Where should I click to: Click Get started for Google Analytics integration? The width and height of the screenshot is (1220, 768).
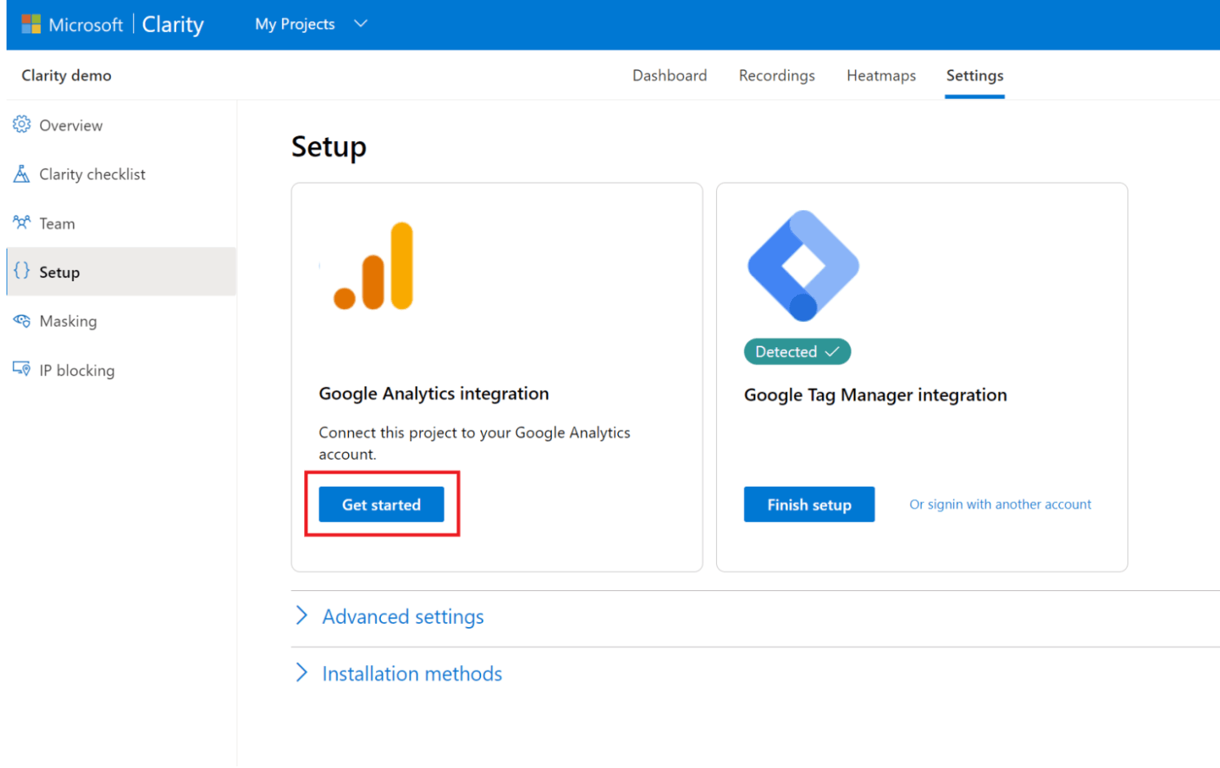[381, 504]
